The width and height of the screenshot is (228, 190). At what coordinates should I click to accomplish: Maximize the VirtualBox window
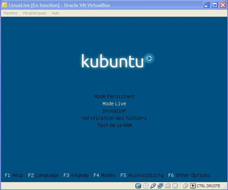(215, 5)
